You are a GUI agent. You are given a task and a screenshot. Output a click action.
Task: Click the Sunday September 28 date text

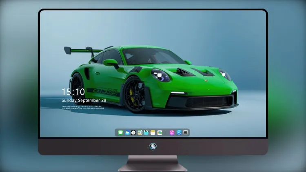pyautogui.click(x=84, y=100)
